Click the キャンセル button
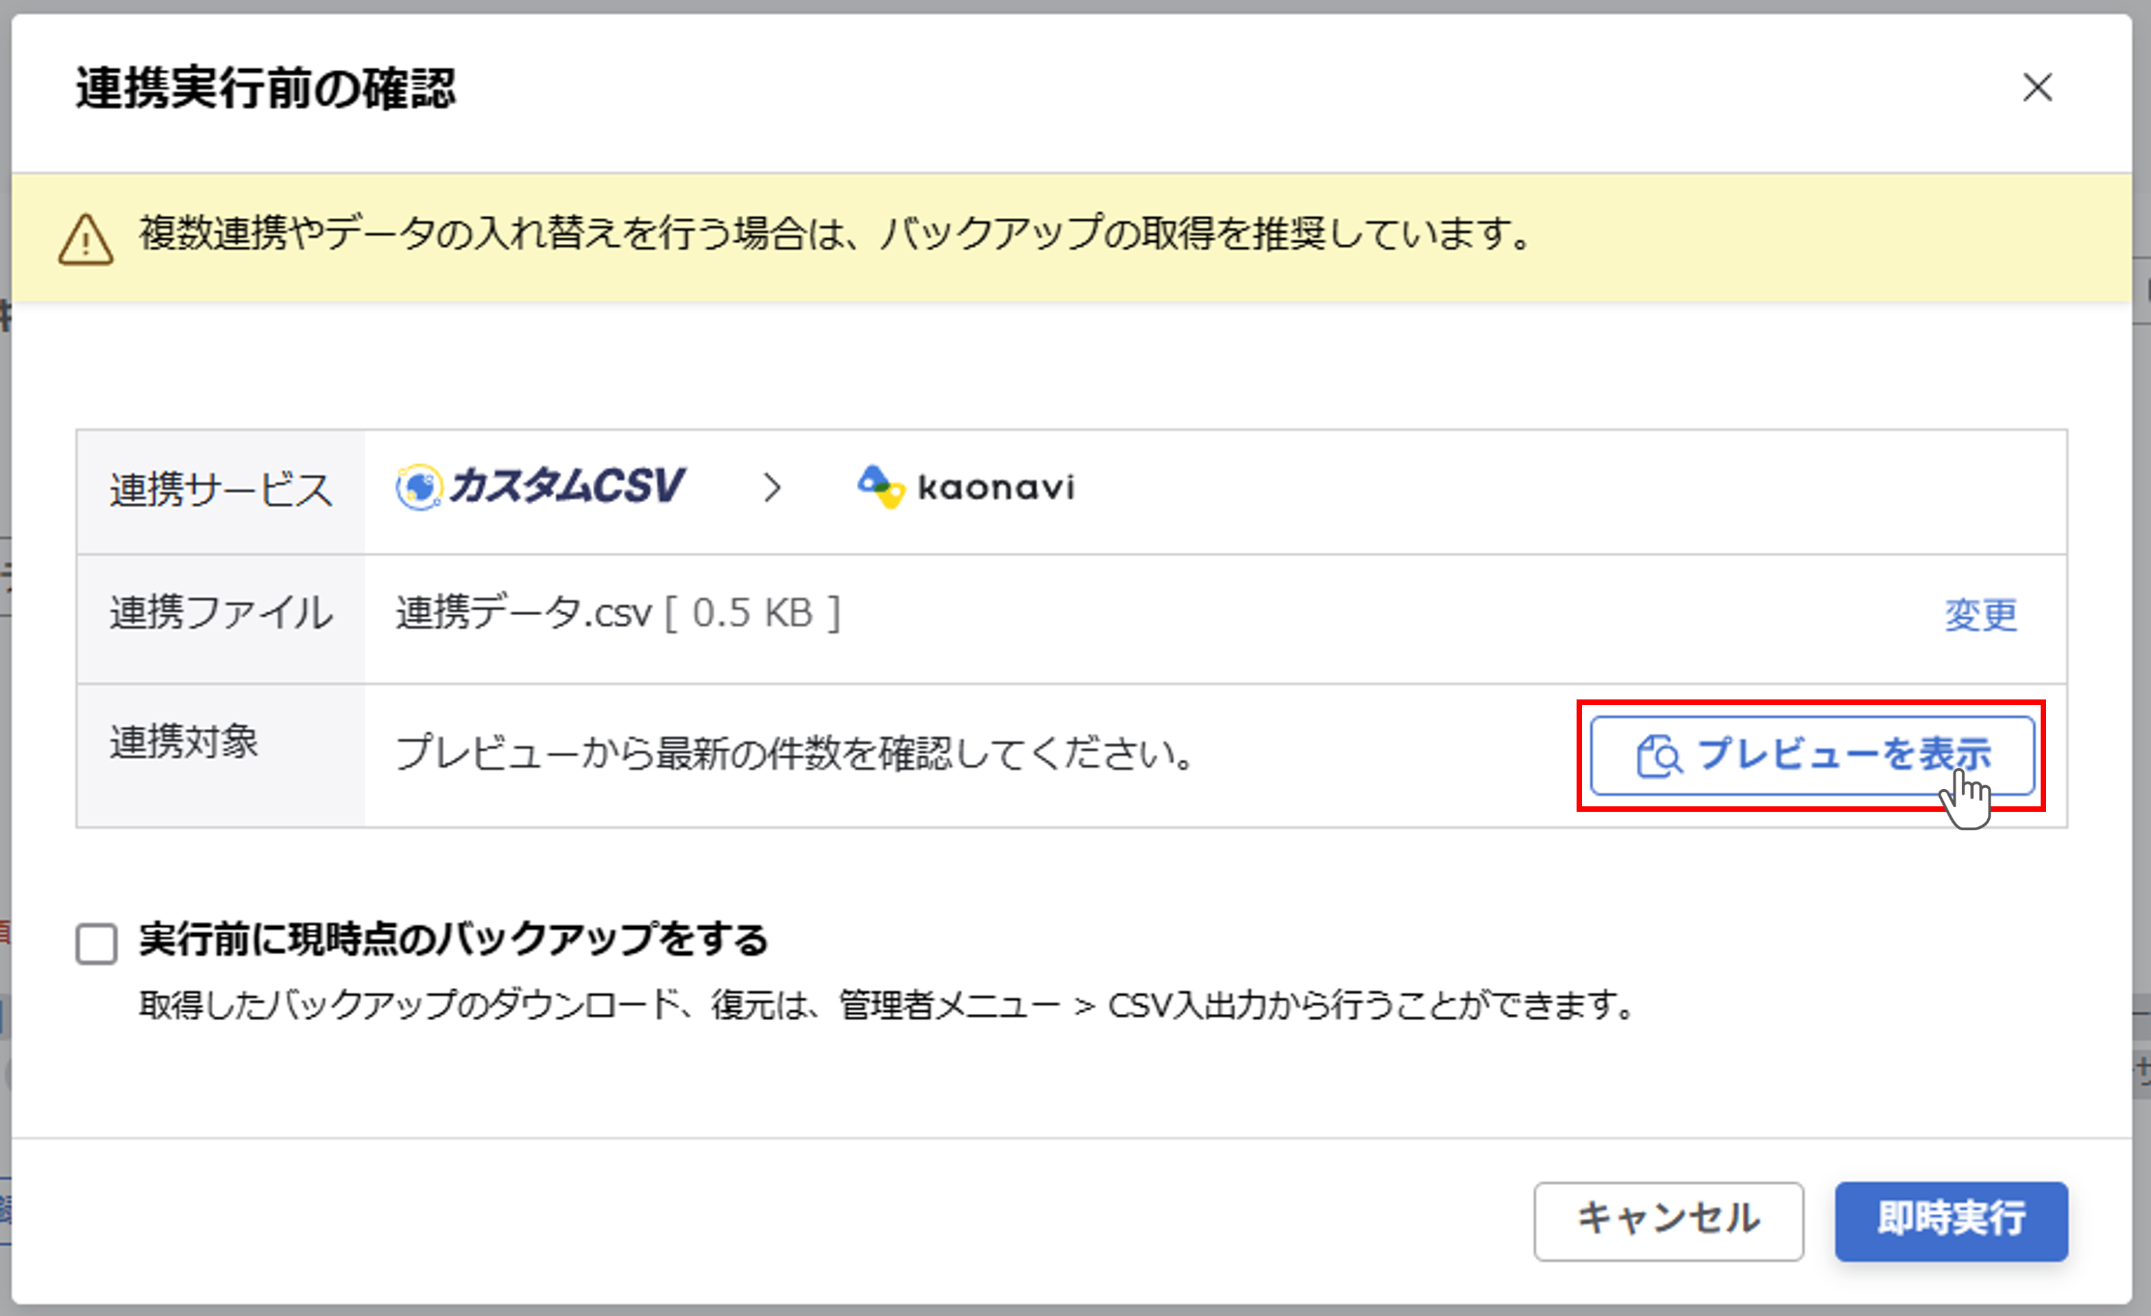The image size is (2151, 1316). 1668,1220
